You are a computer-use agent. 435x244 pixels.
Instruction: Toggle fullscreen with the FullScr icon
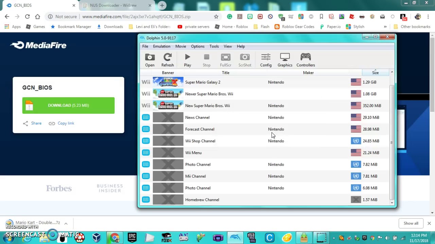click(226, 60)
